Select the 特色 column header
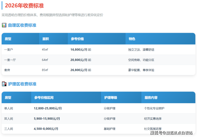 point(132,39)
